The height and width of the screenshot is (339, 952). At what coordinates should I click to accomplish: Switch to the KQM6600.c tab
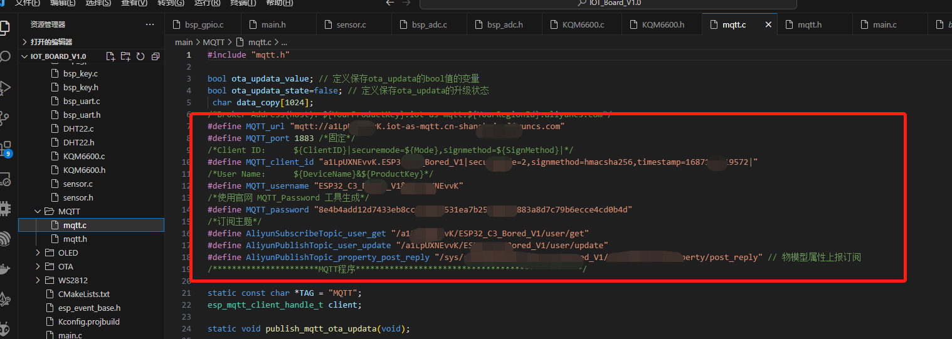pos(577,25)
